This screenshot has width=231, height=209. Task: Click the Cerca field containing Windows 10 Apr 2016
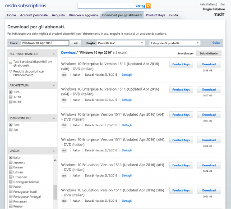45,43
